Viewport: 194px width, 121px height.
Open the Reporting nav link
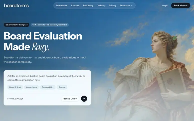coord(88,5)
